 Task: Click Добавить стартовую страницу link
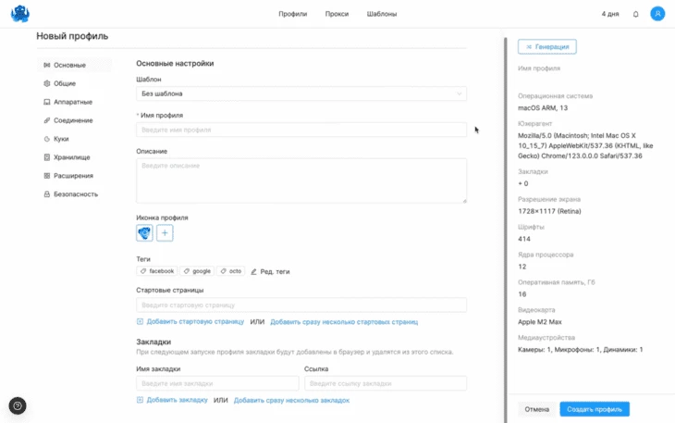click(x=195, y=322)
